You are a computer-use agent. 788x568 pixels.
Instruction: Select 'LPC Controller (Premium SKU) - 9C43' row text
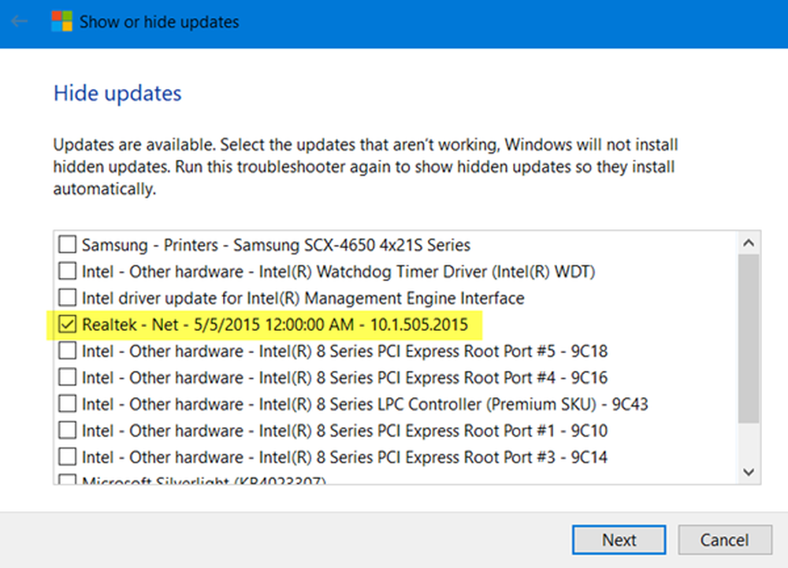coord(365,404)
